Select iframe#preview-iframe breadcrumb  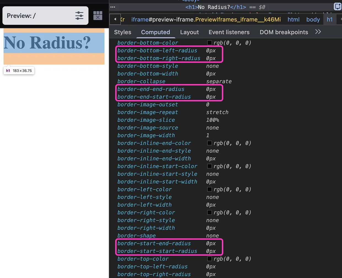point(206,20)
